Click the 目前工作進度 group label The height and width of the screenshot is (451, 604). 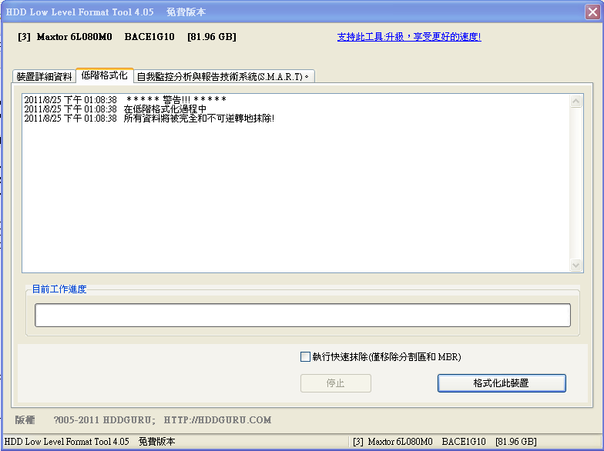[59, 289]
